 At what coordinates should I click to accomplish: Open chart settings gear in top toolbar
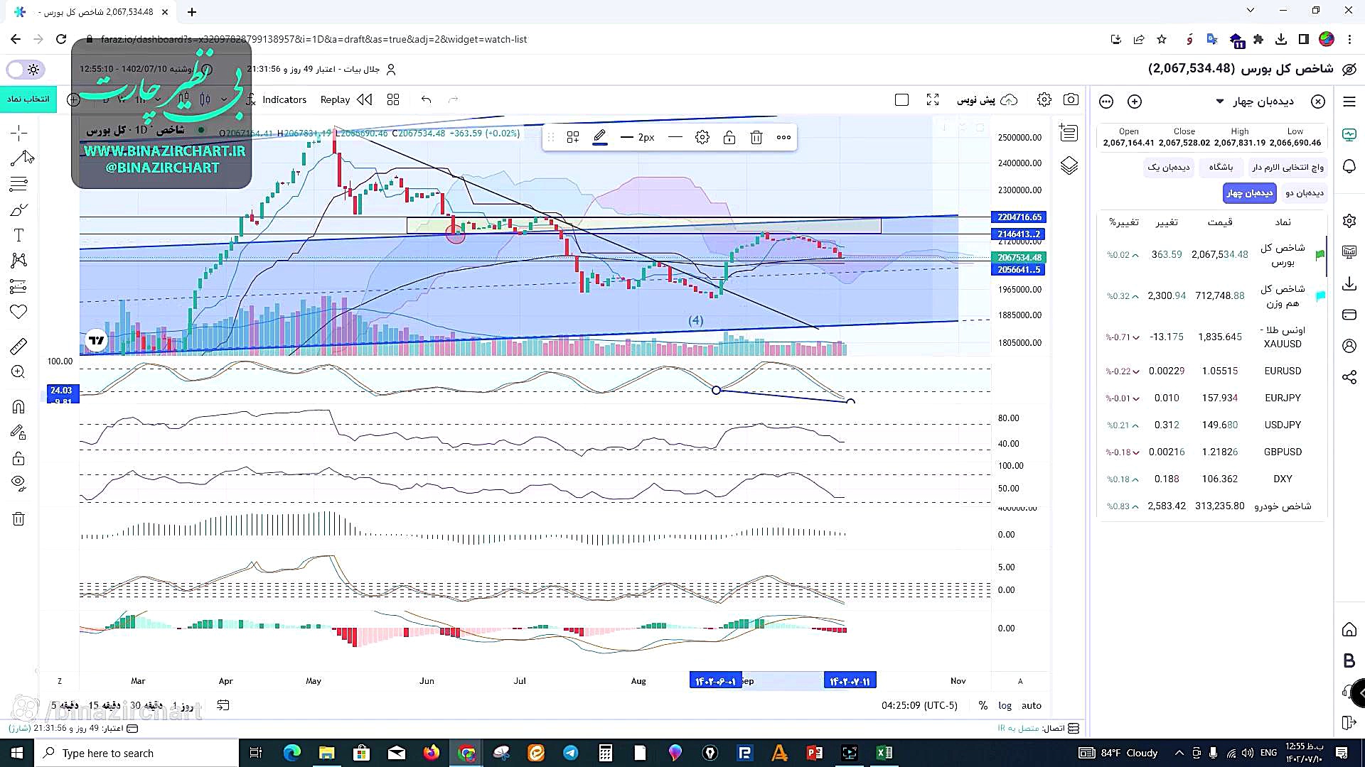pyautogui.click(x=1044, y=100)
